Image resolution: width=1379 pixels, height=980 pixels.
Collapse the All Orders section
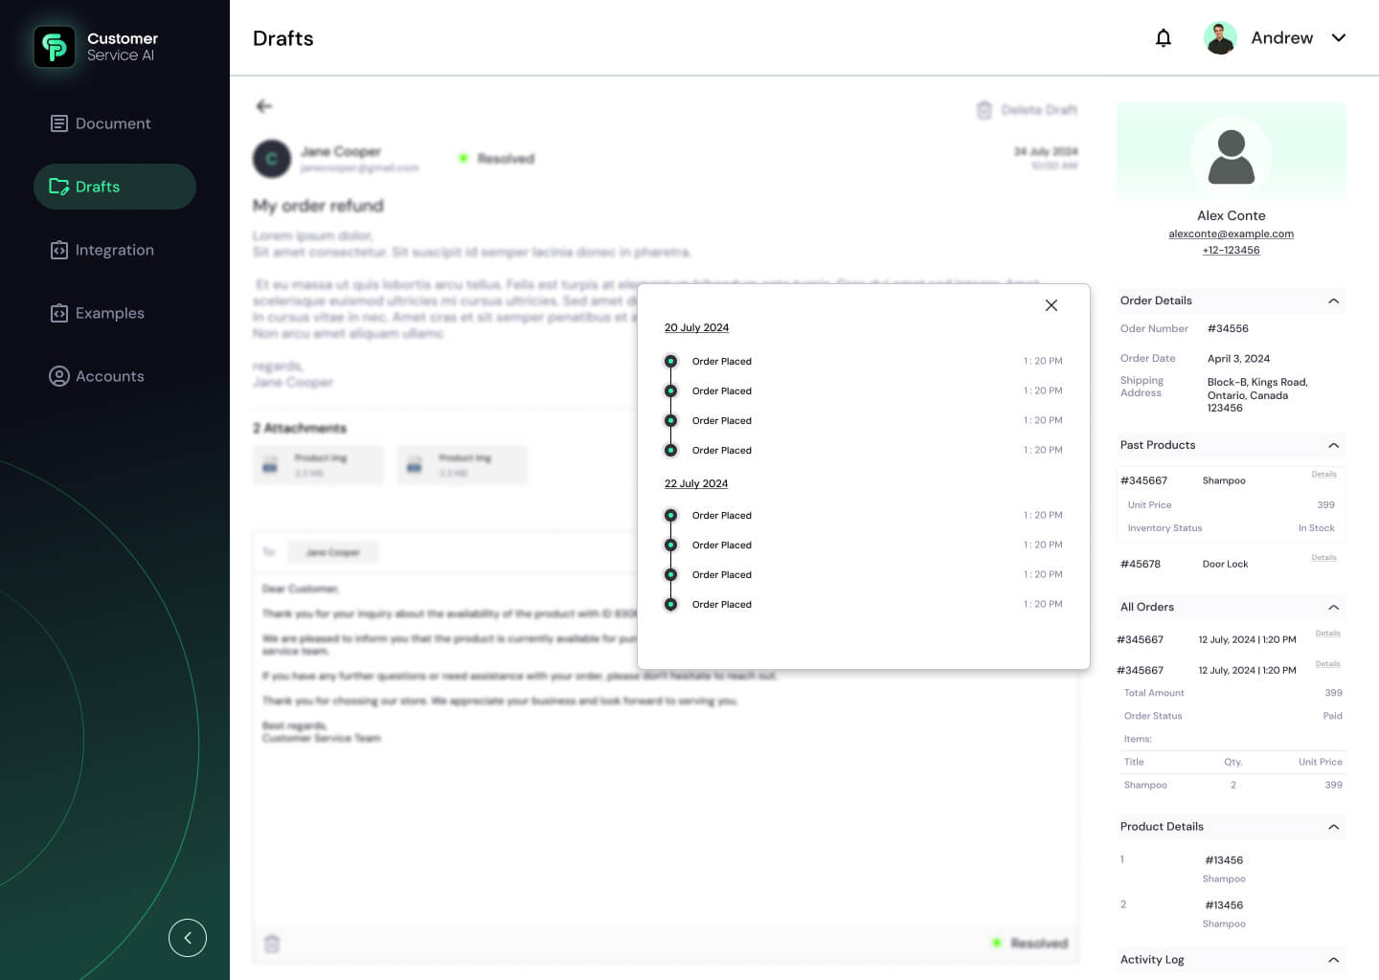pos(1333,607)
